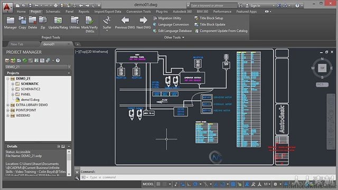Image resolution: width=338 pixels, height=190 pixels.
Task: Click the Help question mark in Project Manager
Action: [x=58, y=61]
